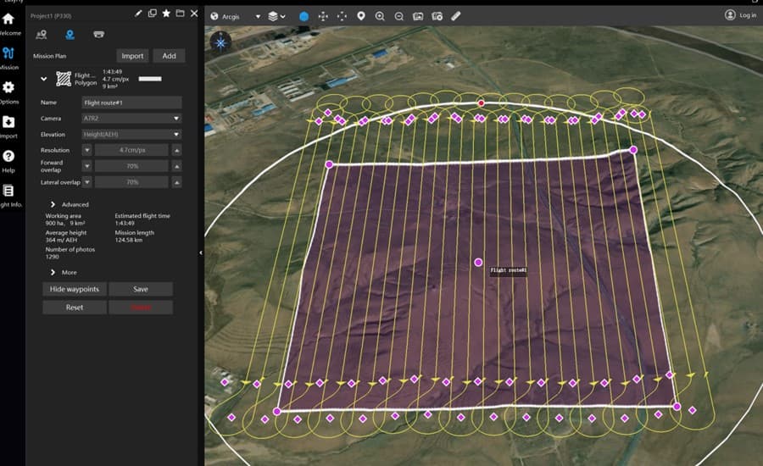The width and height of the screenshot is (763, 466).
Task: Click the Import mission plan button
Action: tap(132, 56)
